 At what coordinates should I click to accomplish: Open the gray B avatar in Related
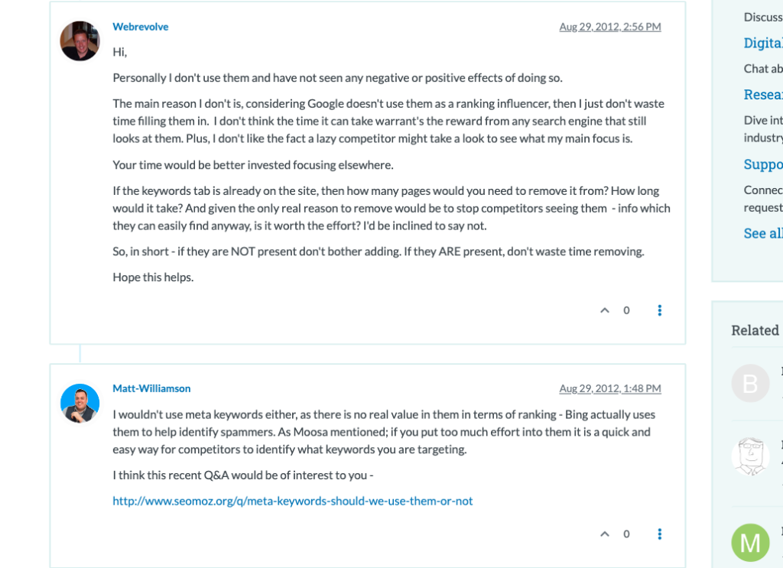751,383
